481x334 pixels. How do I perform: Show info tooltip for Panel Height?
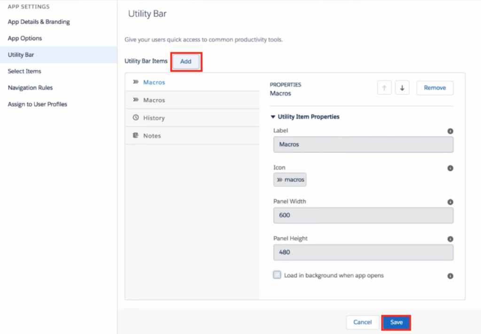pyautogui.click(x=450, y=239)
